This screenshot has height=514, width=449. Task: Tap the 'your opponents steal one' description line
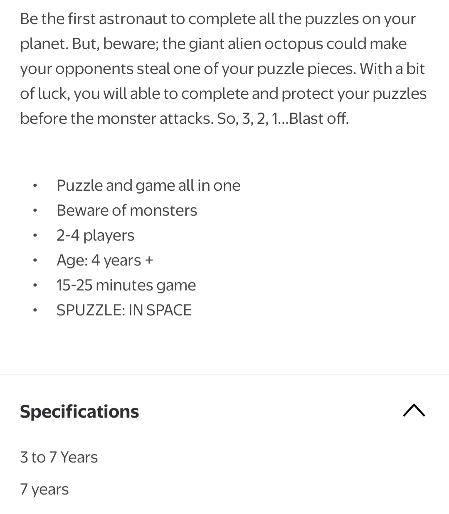[x=222, y=69]
